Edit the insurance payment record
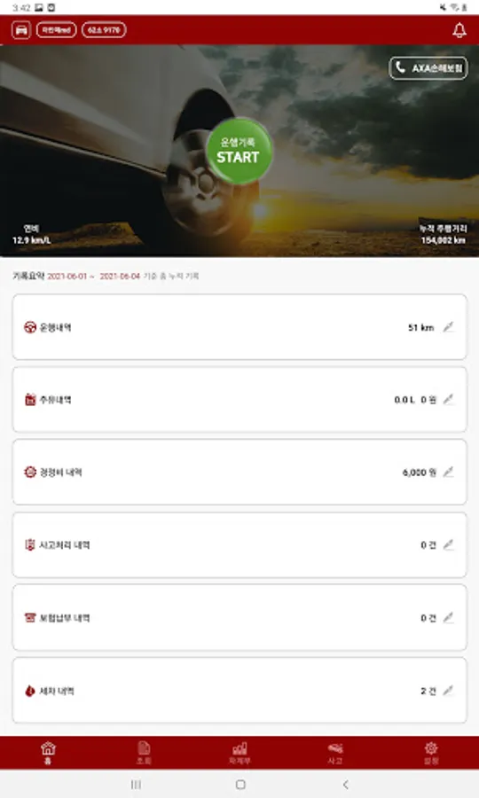This screenshot has height=798, width=479. [x=448, y=618]
